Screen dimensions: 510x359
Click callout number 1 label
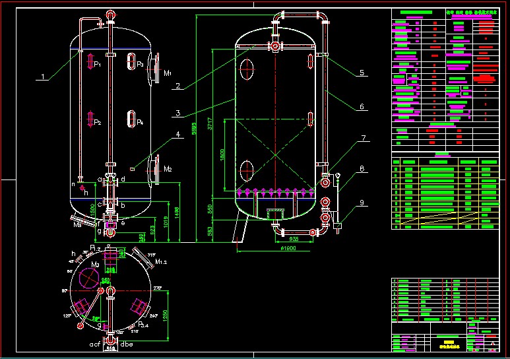(x=43, y=77)
